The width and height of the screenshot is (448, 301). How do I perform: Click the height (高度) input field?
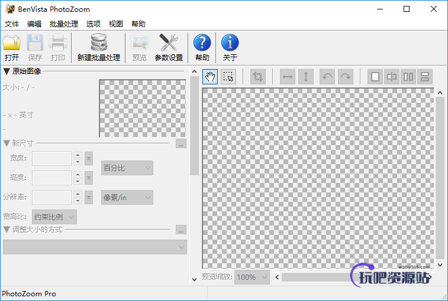coord(51,178)
